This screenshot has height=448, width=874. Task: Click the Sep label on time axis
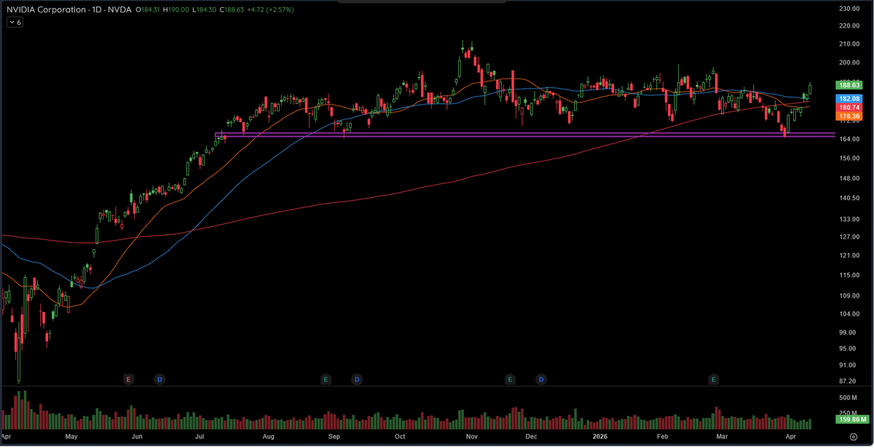pos(334,439)
